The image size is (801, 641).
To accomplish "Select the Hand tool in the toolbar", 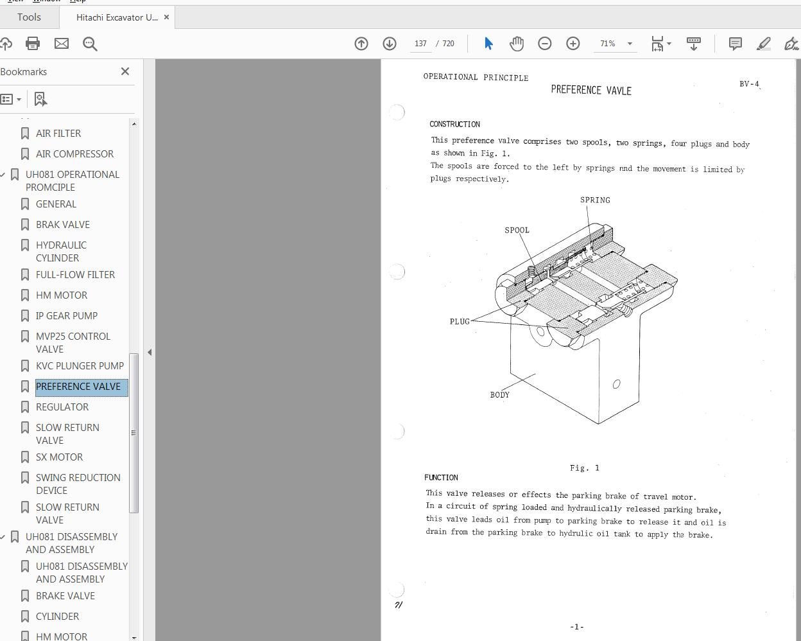I will pos(516,43).
